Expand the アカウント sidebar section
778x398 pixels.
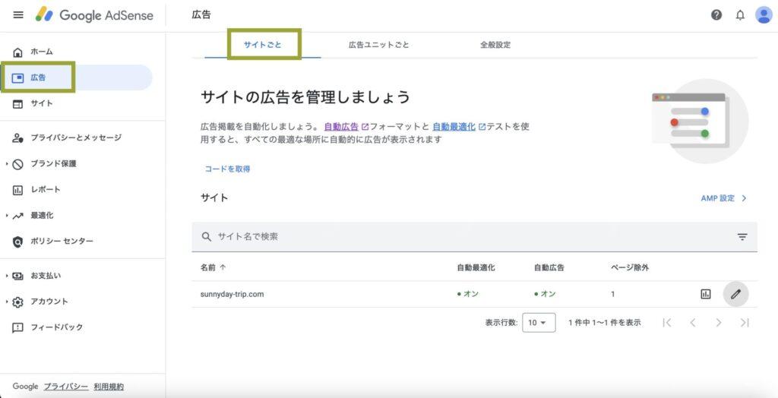tap(7, 302)
